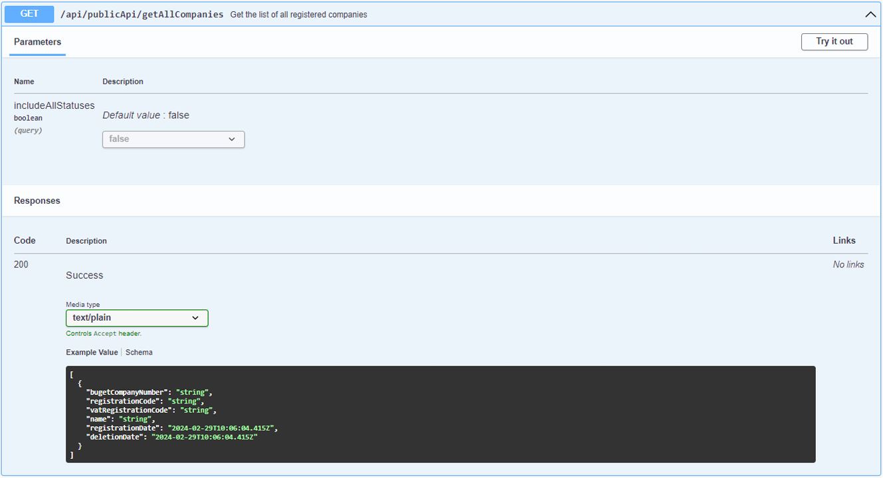Click the bugetCompanyNumber line in example JSON

(x=149, y=392)
